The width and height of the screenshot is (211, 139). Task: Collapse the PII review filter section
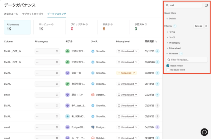tap(174, 53)
